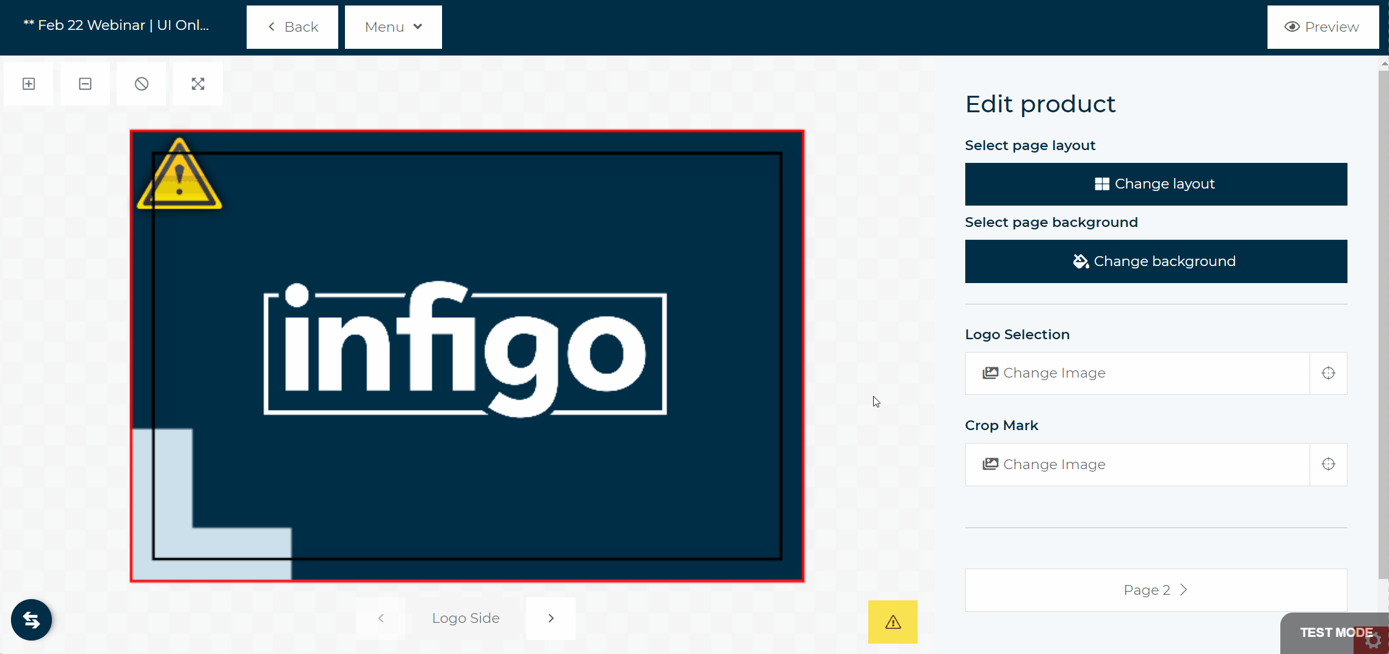Viewport: 1389px width, 654px height.
Task: Go to previous page before Logo Side
Action: 380,618
